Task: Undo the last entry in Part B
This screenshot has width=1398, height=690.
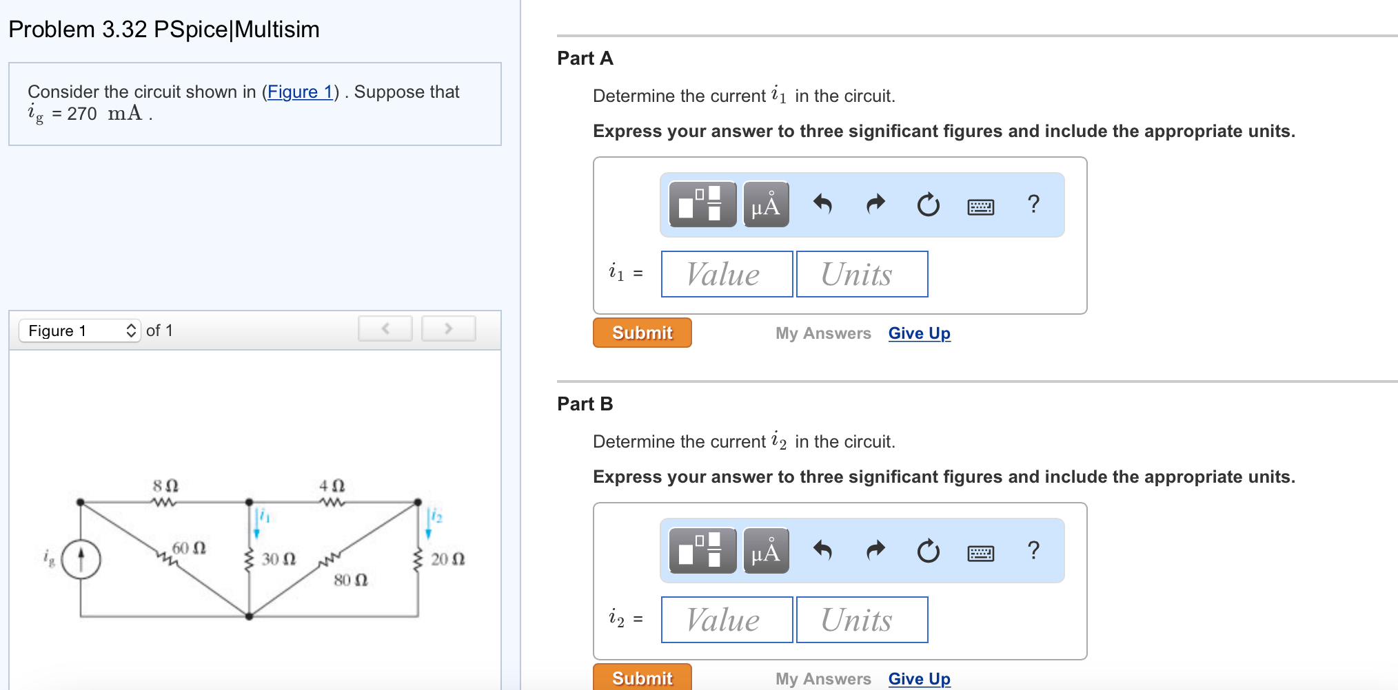Action: (822, 550)
